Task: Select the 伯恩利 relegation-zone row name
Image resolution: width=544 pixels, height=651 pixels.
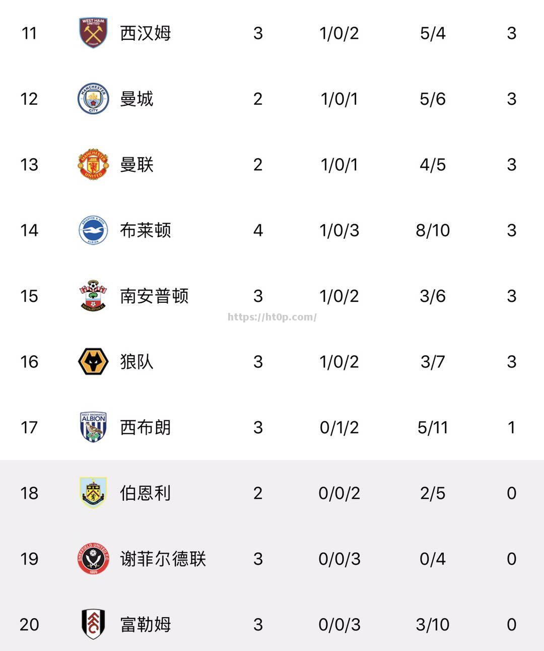Action: (x=146, y=493)
